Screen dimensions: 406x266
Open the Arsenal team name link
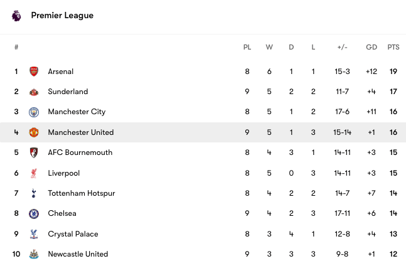[x=61, y=72]
